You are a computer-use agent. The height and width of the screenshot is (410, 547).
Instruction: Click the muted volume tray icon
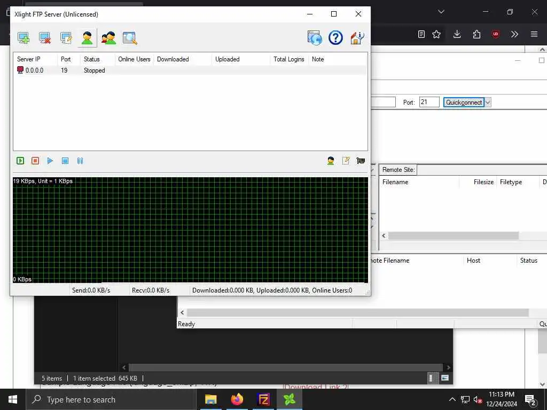pyautogui.click(x=478, y=399)
